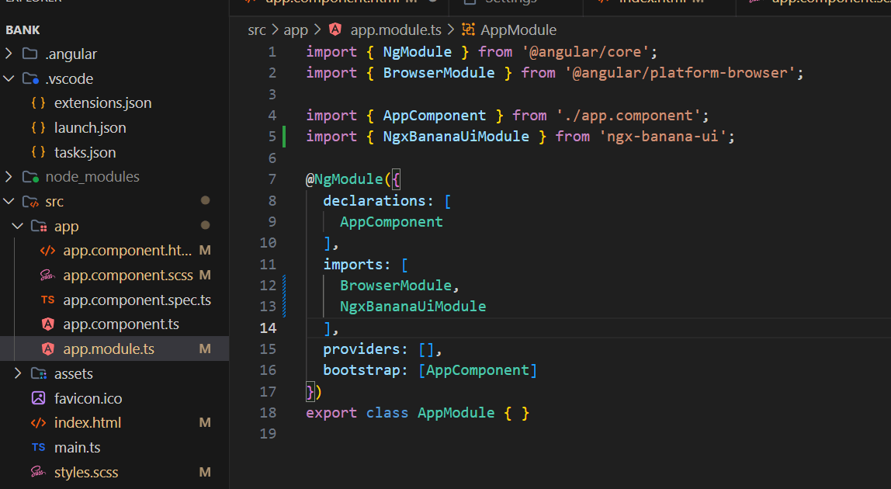Viewport: 891px width, 489px height.
Task: Click the M badge on styles.scss row
Action: coord(205,472)
